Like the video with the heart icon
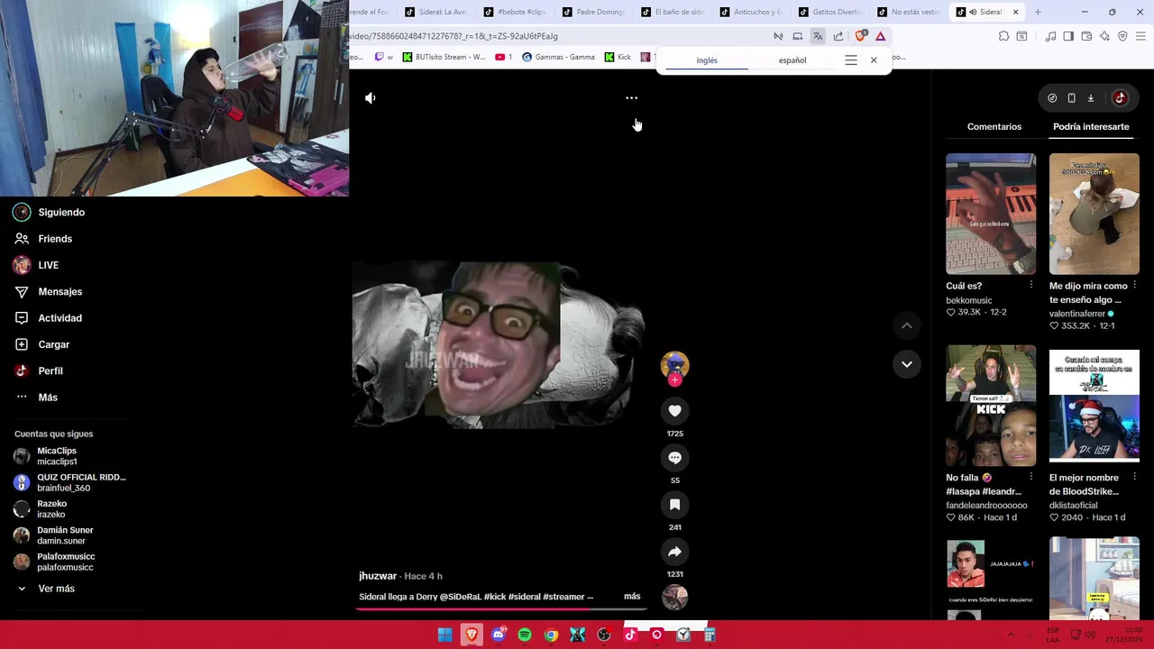Screen dimensions: 1154x649 tap(674, 411)
